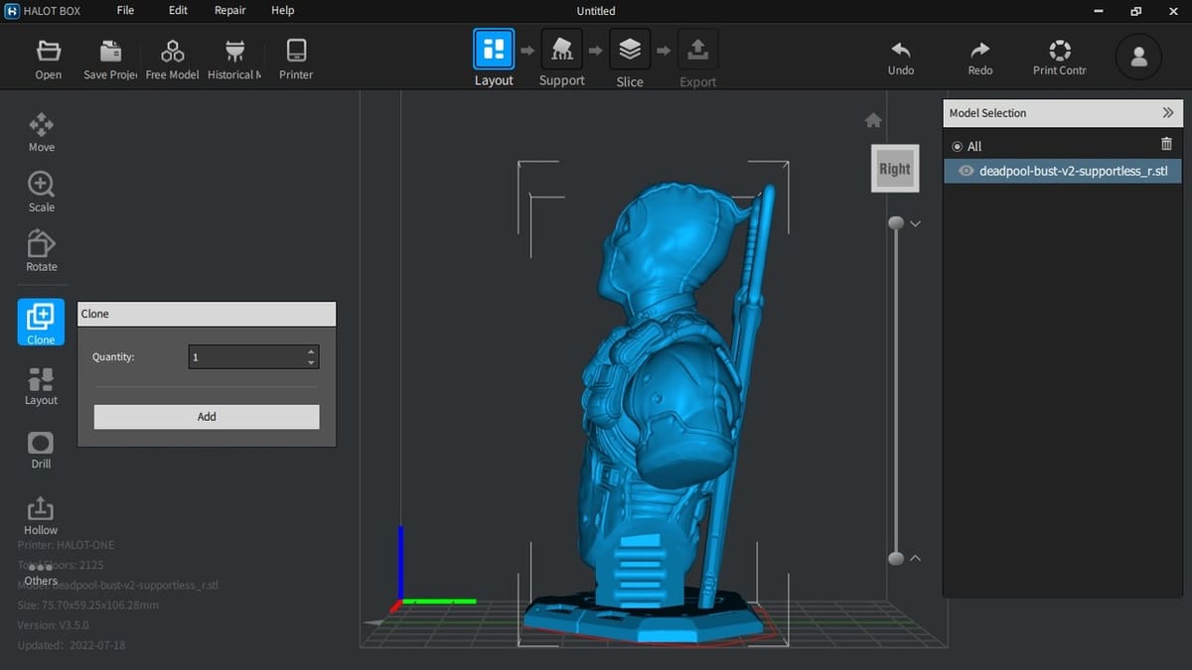Open the Help menu
Viewport: 1192px width, 670px height.
point(283,11)
